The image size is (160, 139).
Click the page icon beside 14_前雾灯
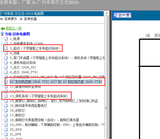[x=6, y=101]
